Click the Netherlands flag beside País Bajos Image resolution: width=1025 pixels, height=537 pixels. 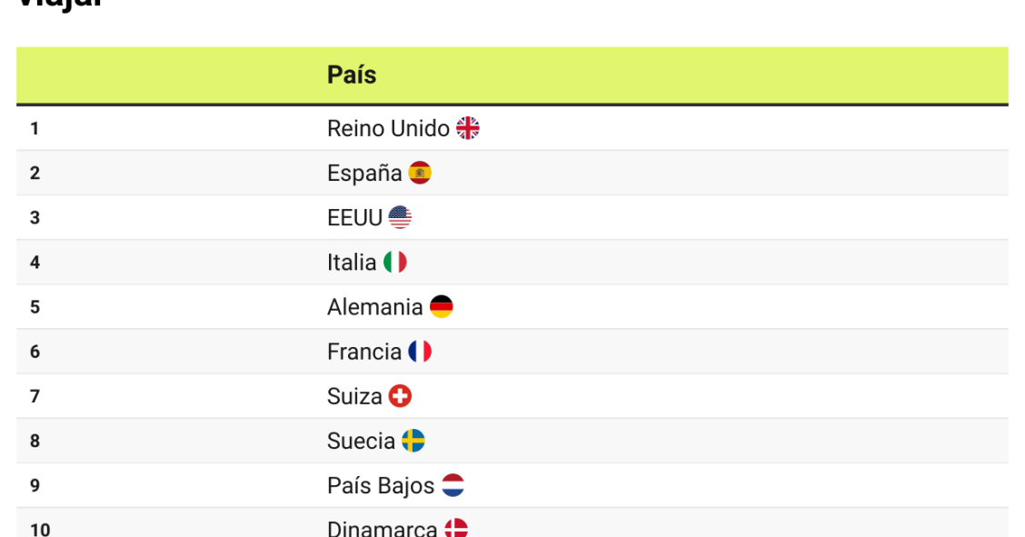click(x=453, y=485)
